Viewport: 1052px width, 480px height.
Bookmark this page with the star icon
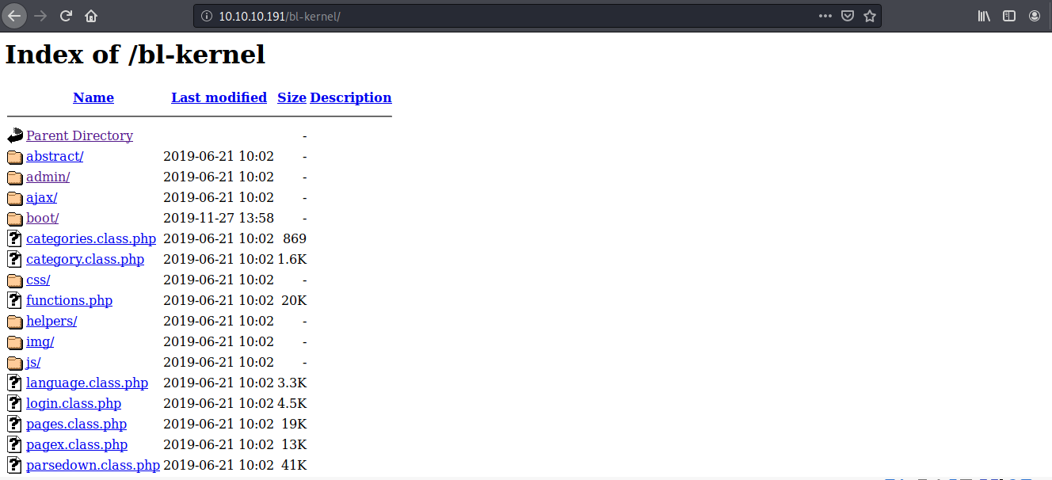point(869,16)
